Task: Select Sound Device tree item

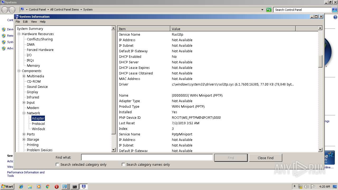Action: click(x=37, y=87)
